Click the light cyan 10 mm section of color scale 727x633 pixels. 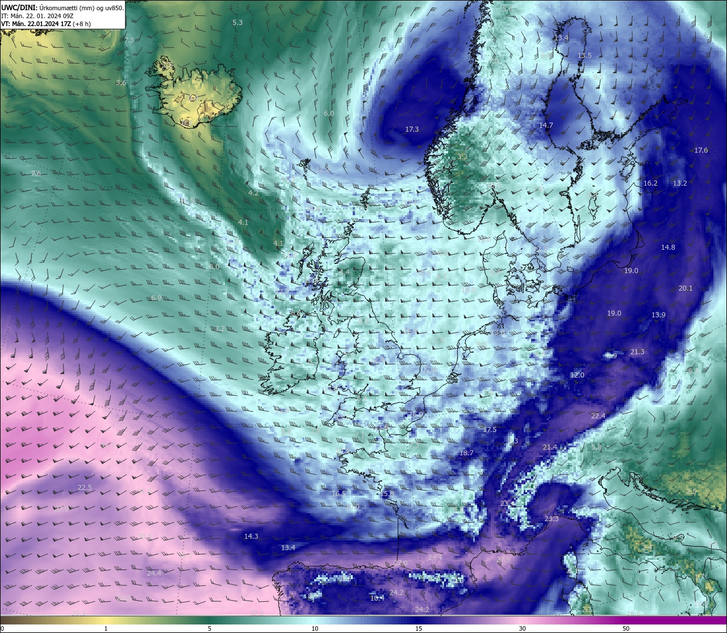(x=314, y=620)
